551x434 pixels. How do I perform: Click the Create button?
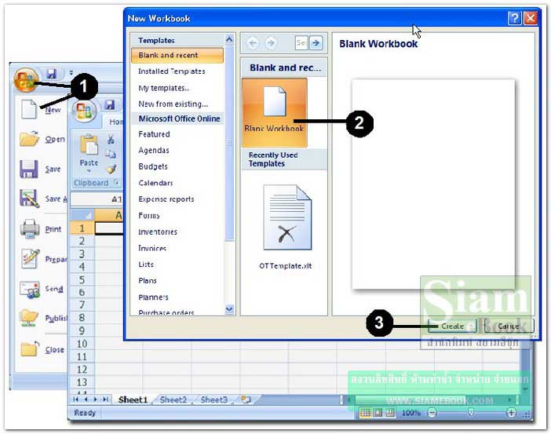click(x=452, y=326)
